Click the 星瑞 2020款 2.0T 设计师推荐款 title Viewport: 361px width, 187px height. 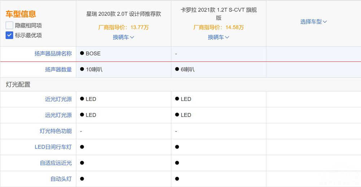[123, 14]
